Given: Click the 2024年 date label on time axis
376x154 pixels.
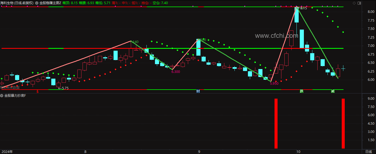Looking at the screenshot, I should click(7, 152).
